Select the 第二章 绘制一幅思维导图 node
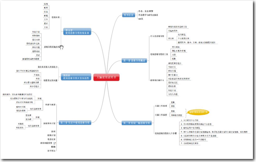Viewport: 256px width, 162px height. click(x=137, y=123)
